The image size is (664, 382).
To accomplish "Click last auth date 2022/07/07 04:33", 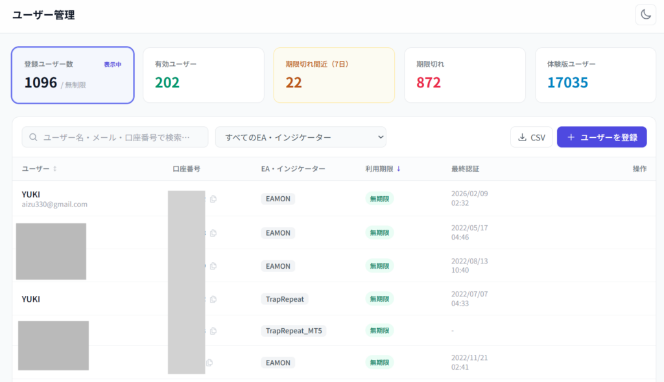I will (x=469, y=298).
